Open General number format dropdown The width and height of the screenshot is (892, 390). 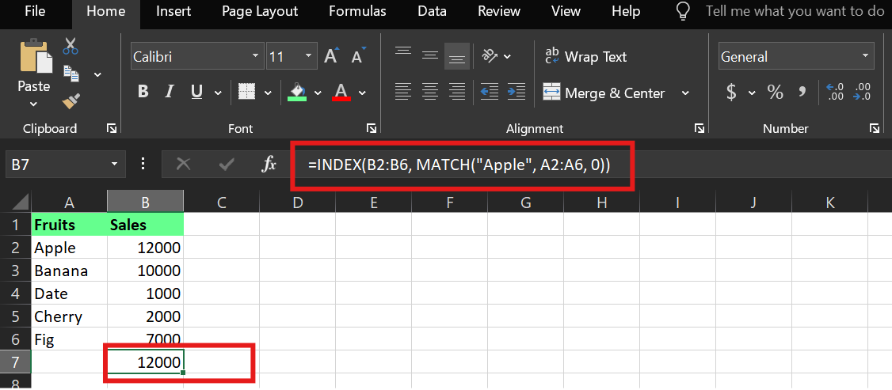[865, 56]
